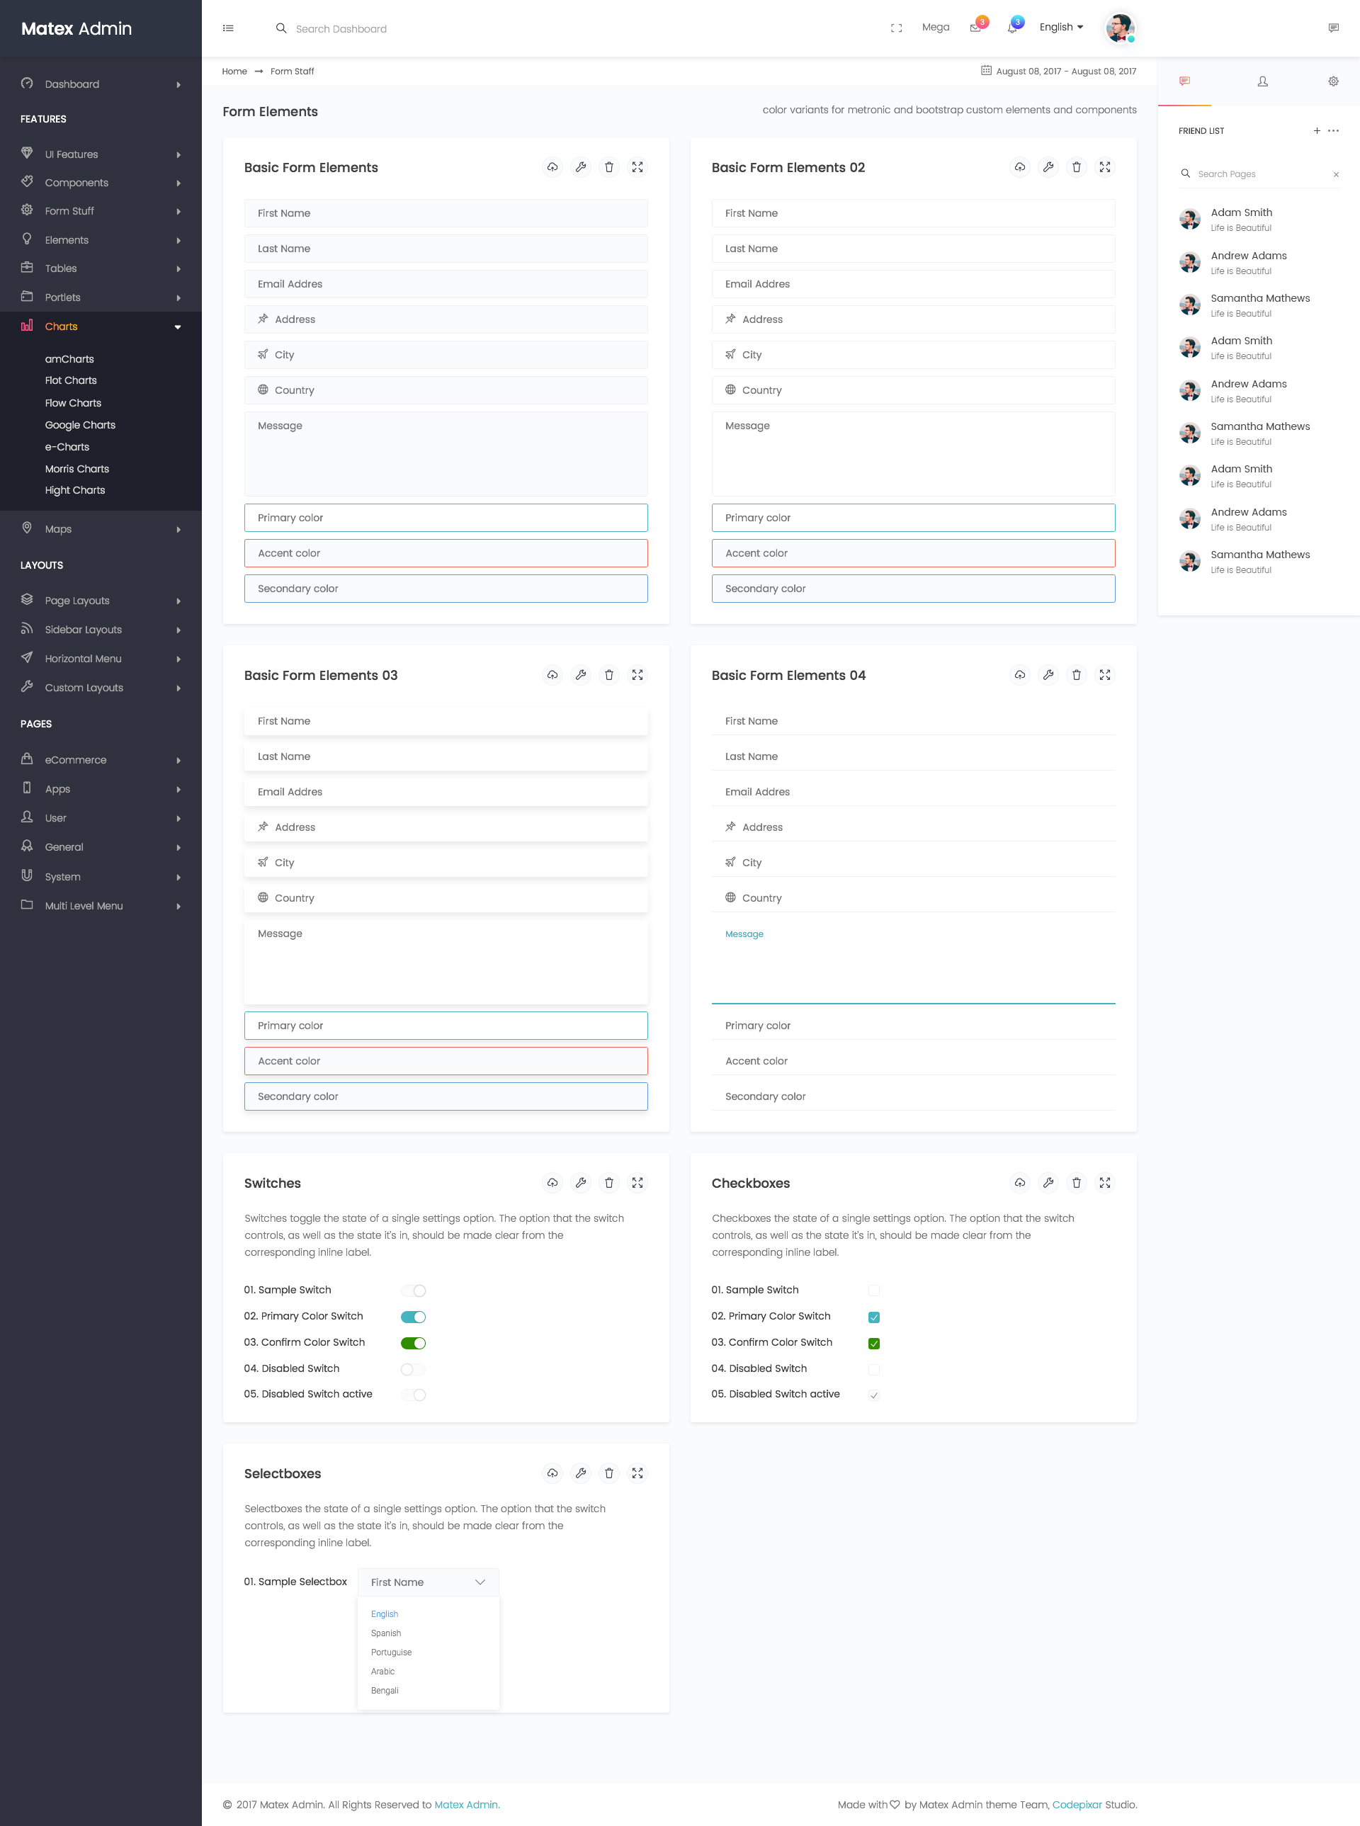
Task: Expand Basic Form Elements 02 with fullscreen arrows icon
Action: tap(1105, 167)
